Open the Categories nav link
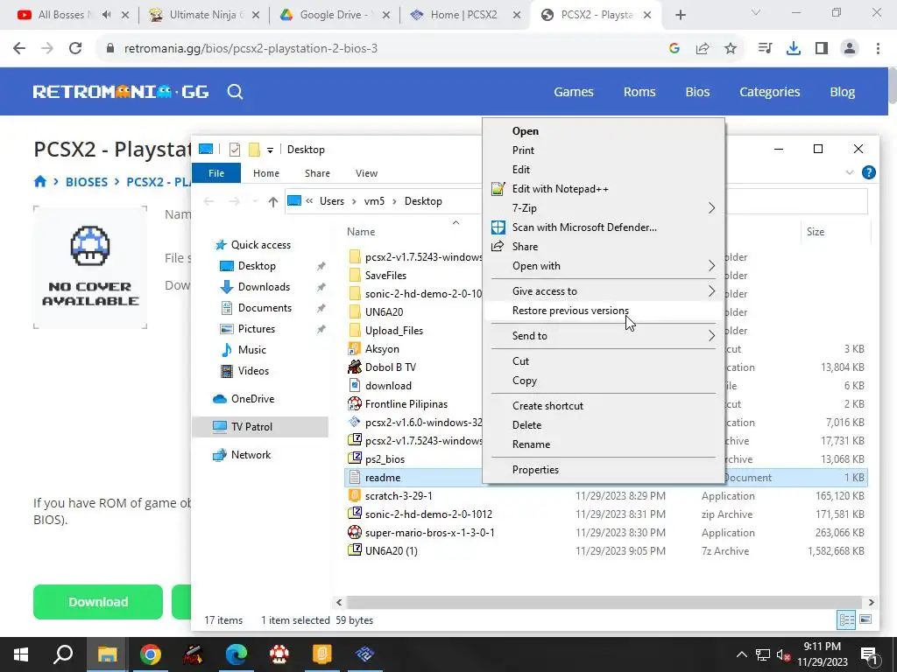The height and width of the screenshot is (672, 897). pyautogui.click(x=769, y=91)
